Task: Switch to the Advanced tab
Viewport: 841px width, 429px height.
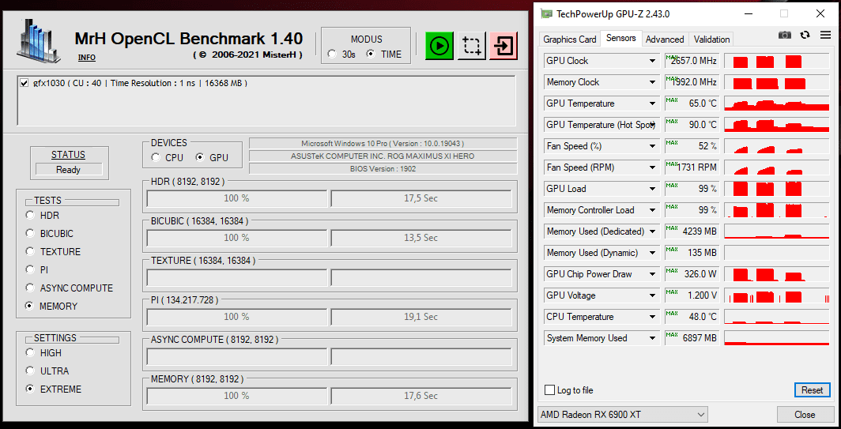Action: [x=665, y=40]
